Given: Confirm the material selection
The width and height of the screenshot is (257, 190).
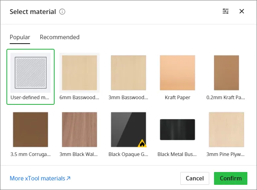Looking at the screenshot, I should coord(230,178).
